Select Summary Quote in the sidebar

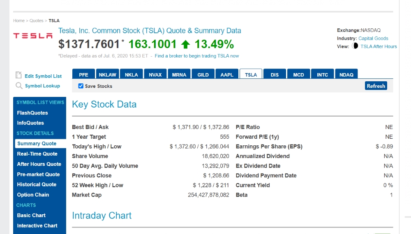(41, 143)
